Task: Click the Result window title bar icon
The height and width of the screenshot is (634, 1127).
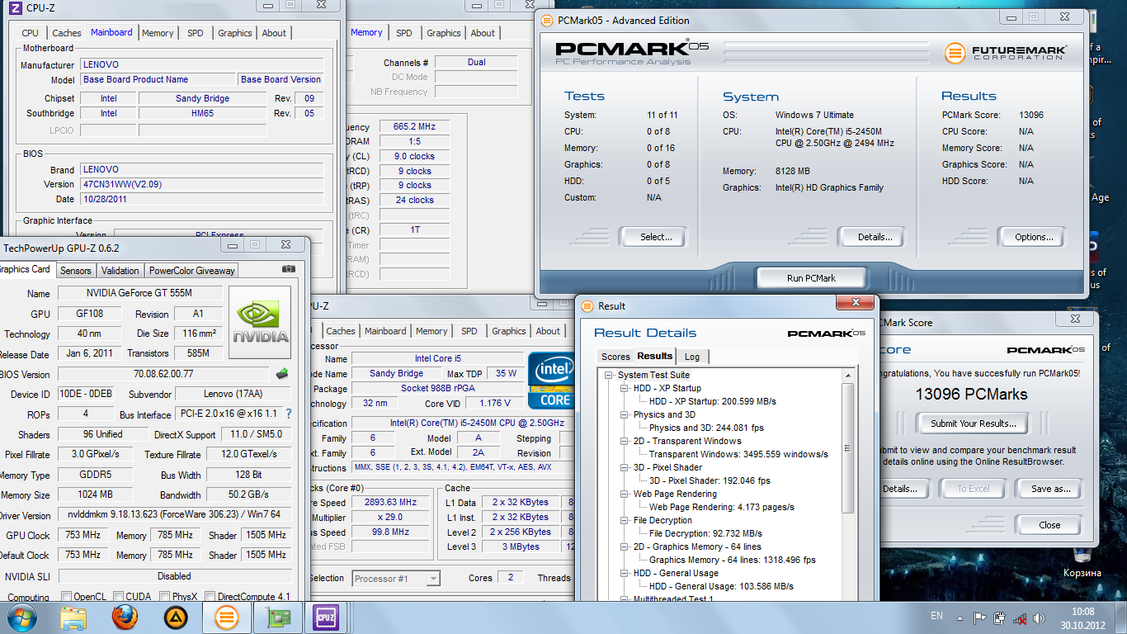Action: [587, 306]
